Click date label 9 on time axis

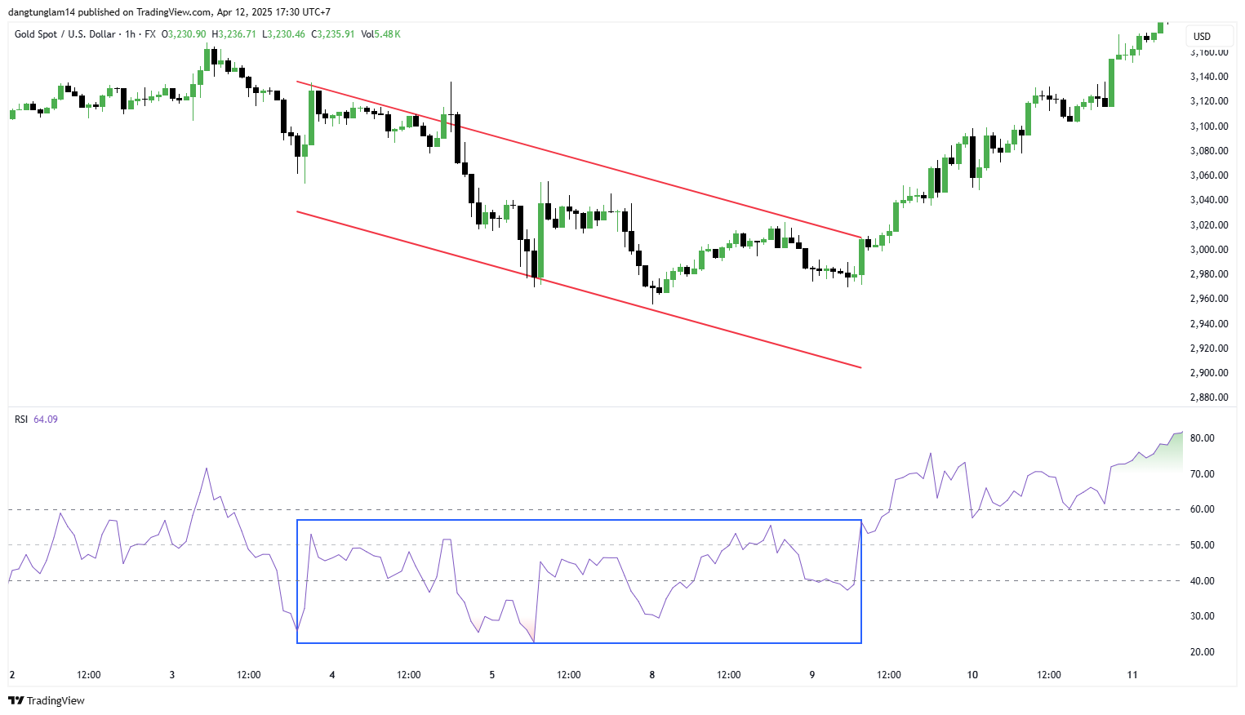click(x=812, y=675)
